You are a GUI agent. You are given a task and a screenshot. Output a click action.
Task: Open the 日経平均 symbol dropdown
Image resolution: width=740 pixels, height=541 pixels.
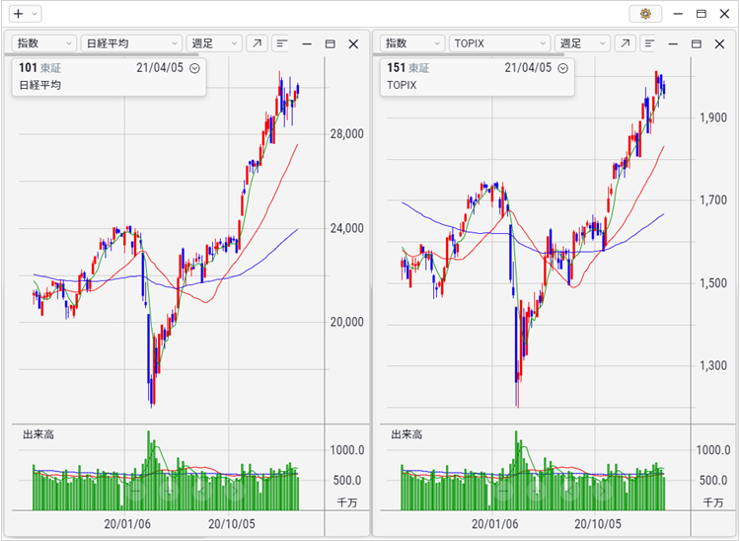pyautogui.click(x=131, y=43)
